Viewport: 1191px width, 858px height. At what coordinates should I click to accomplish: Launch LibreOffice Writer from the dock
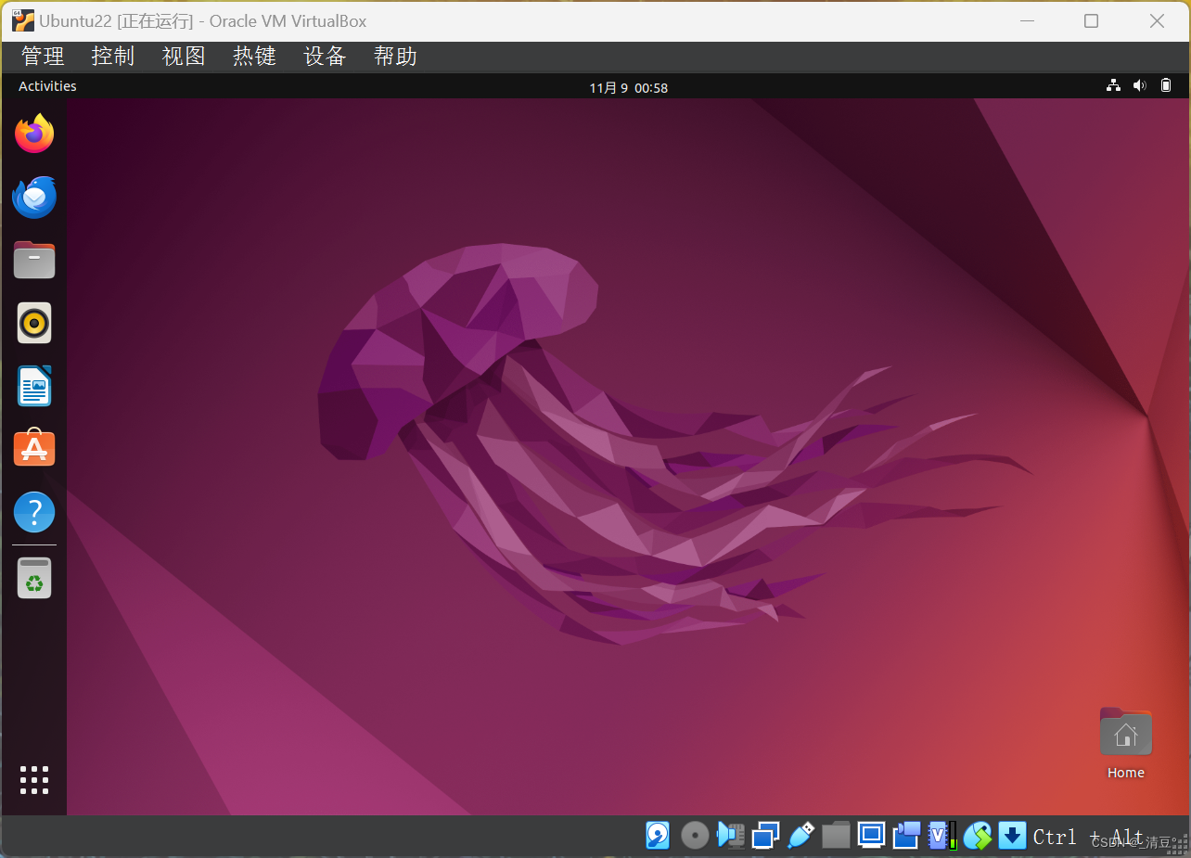click(34, 386)
